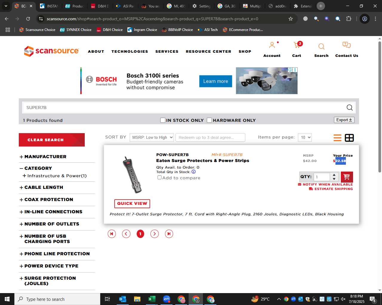Image resolution: width=382 pixels, height=305 pixels.
Task: Click the QUICK VIEW button
Action: coord(132,203)
